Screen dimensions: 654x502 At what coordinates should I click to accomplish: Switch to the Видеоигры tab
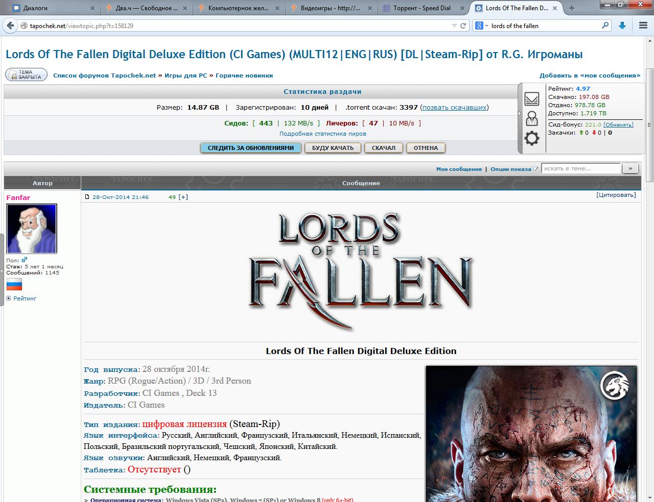click(331, 8)
